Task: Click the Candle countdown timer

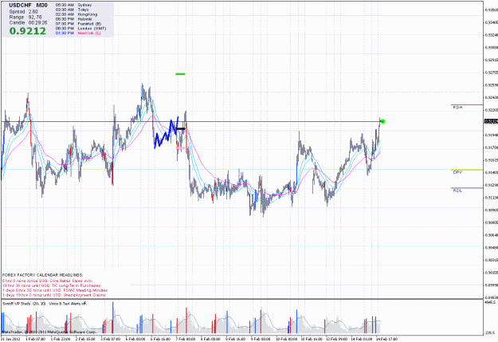Action: (x=28, y=23)
